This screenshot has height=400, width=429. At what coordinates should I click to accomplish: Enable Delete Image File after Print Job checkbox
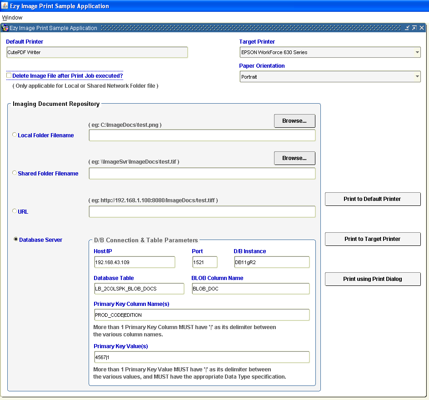tap(9, 75)
